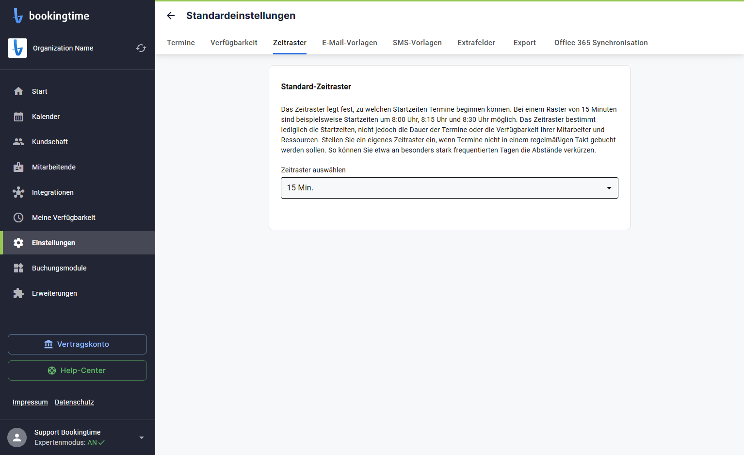Image resolution: width=744 pixels, height=455 pixels.
Task: Click the Organization Name label
Action: click(x=63, y=48)
